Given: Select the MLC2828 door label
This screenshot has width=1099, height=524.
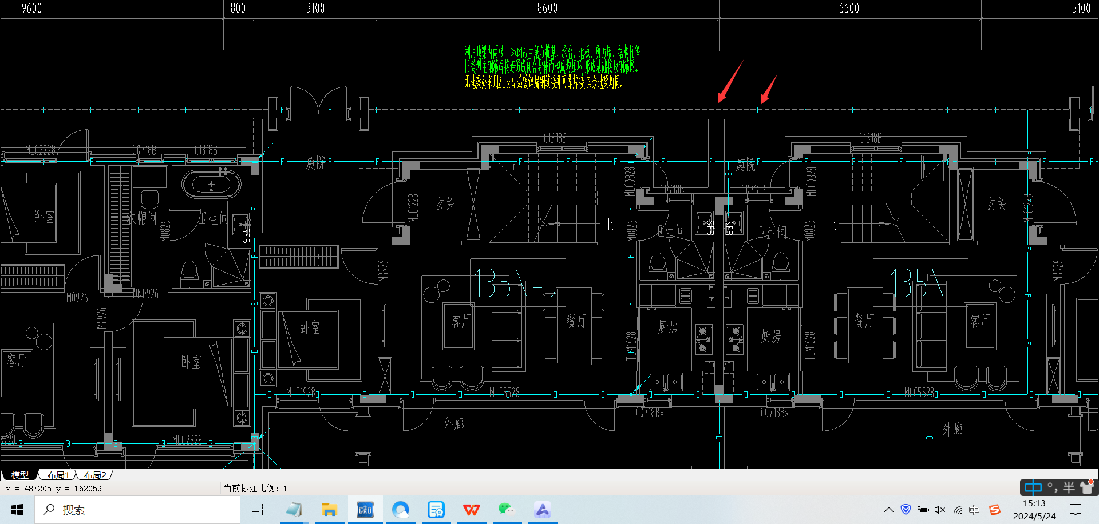Looking at the screenshot, I should coord(187,440).
